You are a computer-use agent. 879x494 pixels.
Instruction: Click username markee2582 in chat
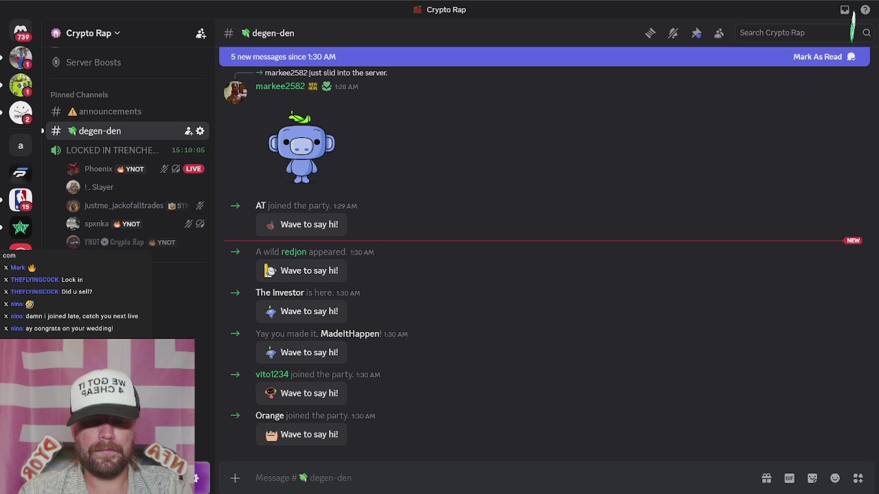pos(280,86)
